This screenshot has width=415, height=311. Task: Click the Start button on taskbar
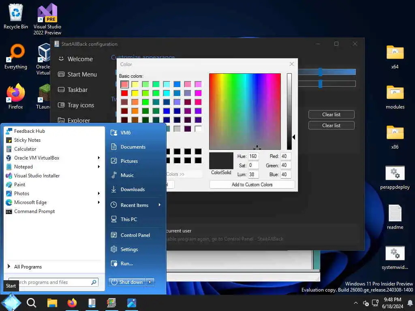coord(11,303)
